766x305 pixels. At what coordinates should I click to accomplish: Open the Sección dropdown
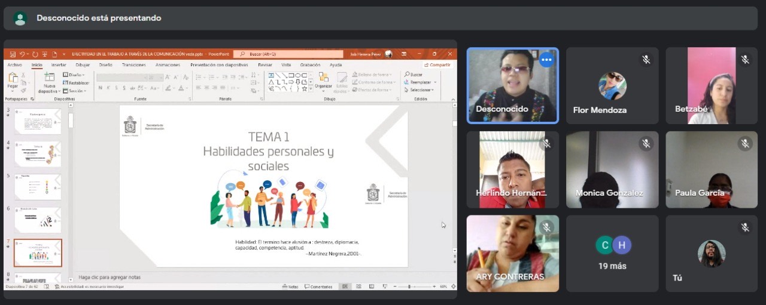point(76,91)
